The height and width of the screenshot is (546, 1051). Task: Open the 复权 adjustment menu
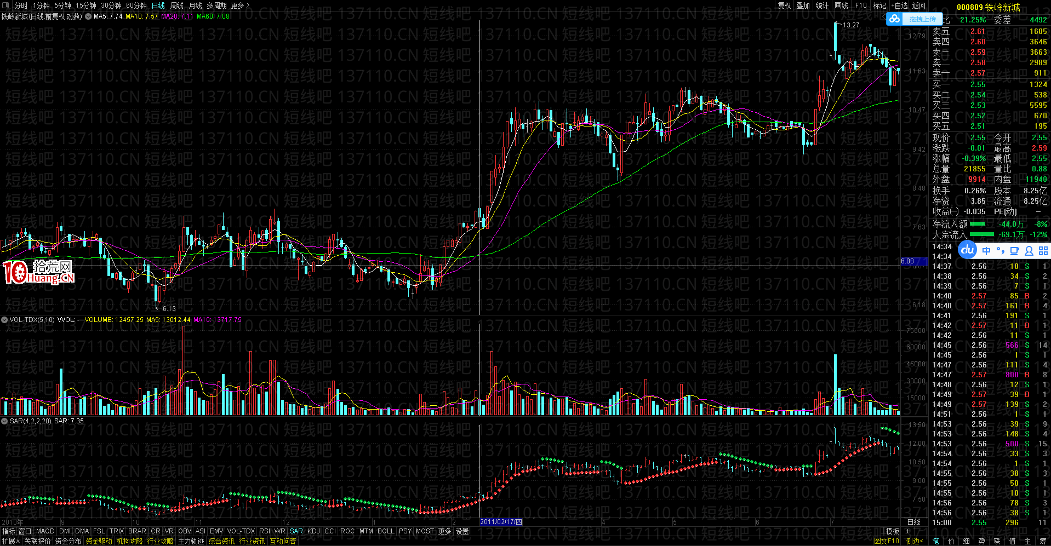pyautogui.click(x=784, y=5)
